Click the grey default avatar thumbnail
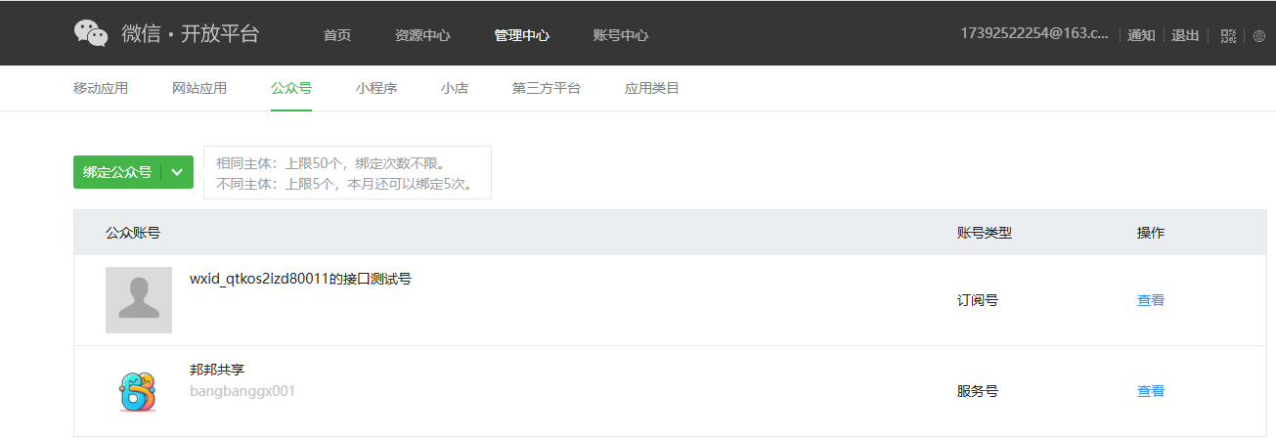 click(139, 300)
